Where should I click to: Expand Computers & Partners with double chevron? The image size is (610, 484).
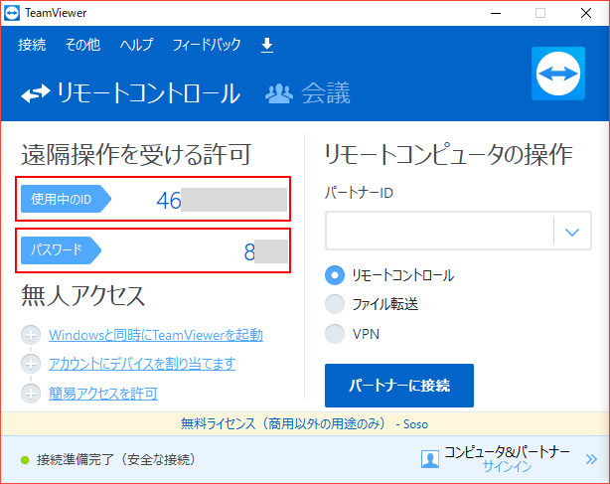click(x=591, y=459)
